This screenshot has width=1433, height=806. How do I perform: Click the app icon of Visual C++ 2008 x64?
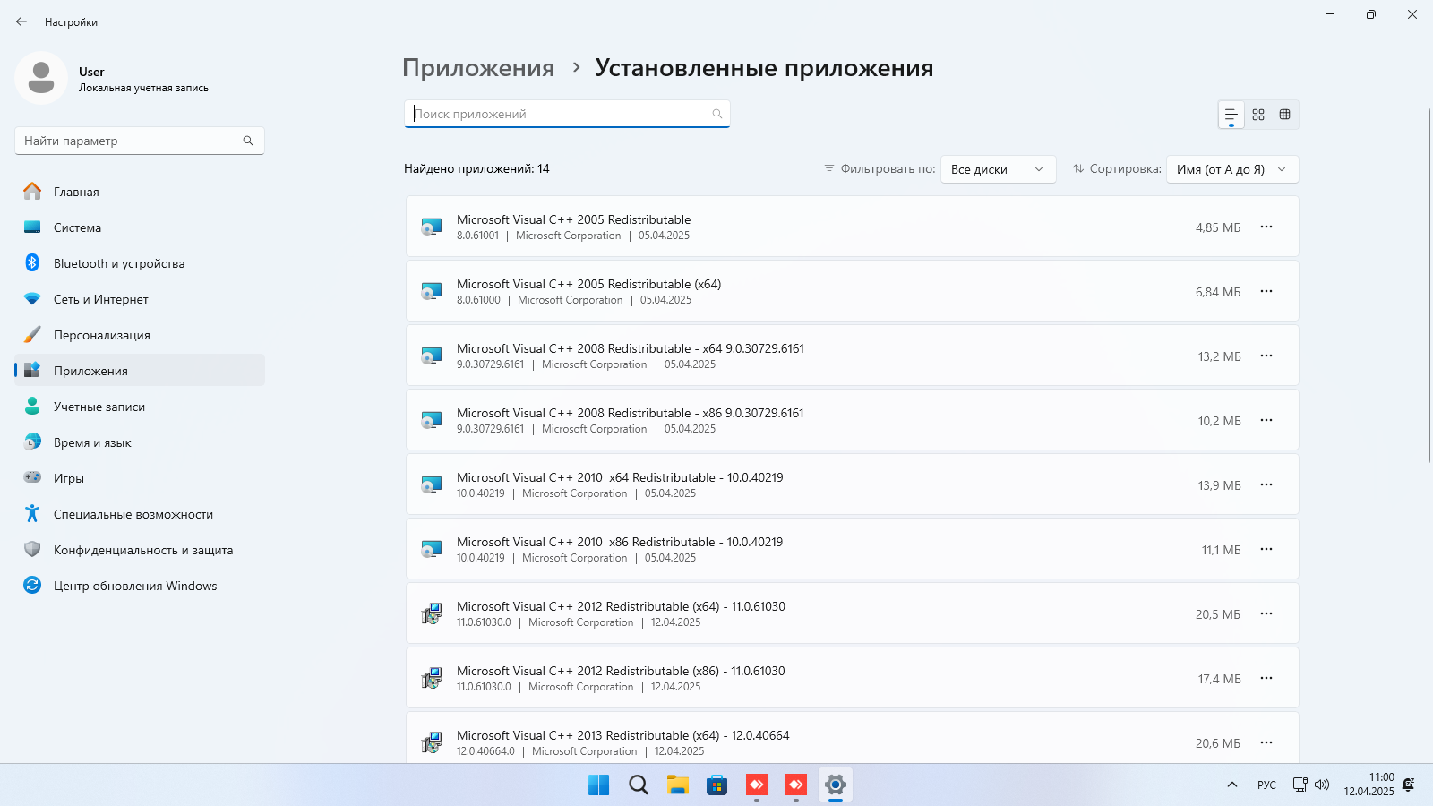pyautogui.click(x=432, y=356)
